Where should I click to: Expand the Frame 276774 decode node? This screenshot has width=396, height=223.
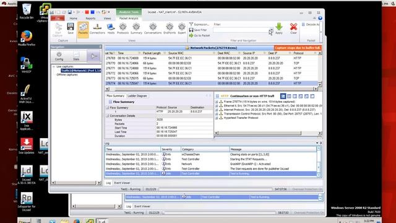217,102
